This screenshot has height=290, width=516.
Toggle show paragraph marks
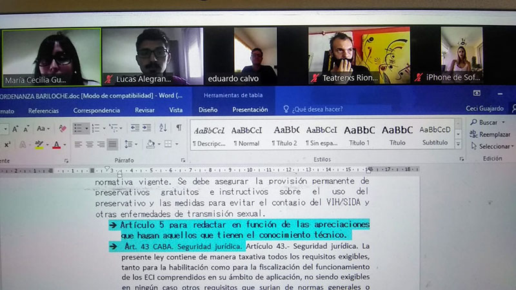point(179,127)
